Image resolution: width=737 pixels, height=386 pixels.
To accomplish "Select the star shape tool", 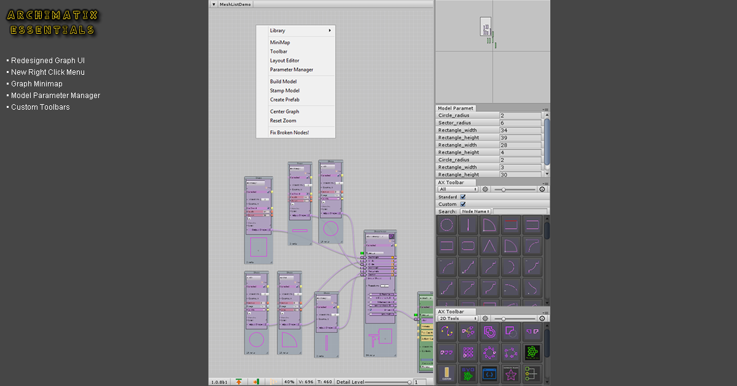I will [x=511, y=373].
